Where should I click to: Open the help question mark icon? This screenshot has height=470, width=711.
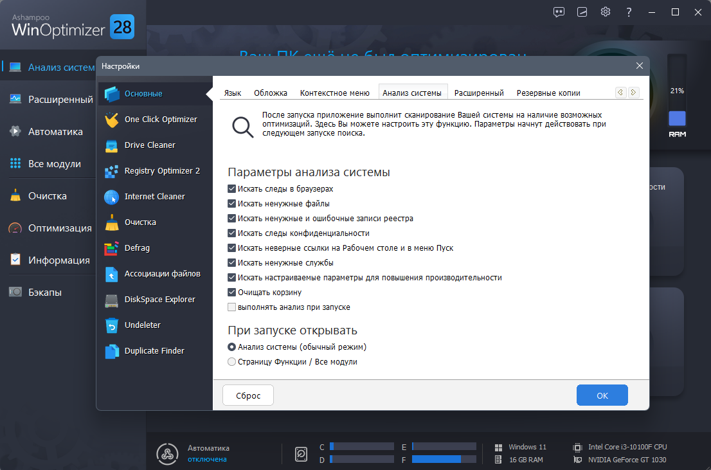point(629,12)
